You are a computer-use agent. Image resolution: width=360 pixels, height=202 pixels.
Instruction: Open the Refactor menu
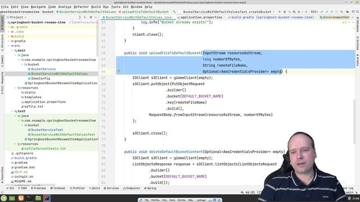(81, 7)
